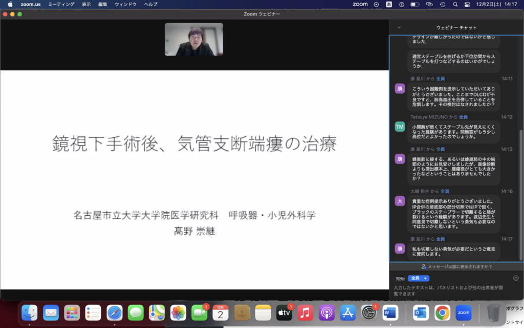
Task: Click the Zoom app icon in Dock
Action: (x=463, y=312)
